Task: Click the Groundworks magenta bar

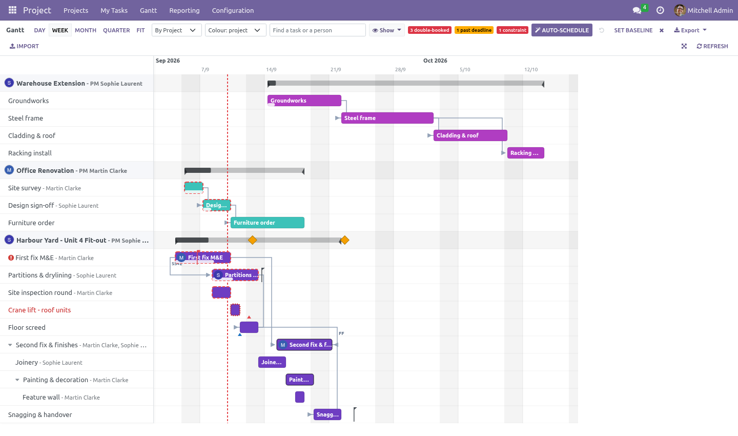Action: [304, 101]
